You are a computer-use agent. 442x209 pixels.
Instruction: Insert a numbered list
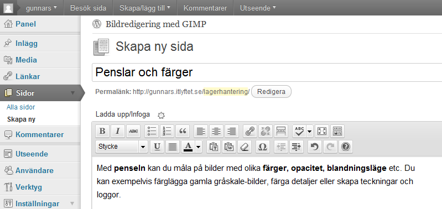(167, 131)
